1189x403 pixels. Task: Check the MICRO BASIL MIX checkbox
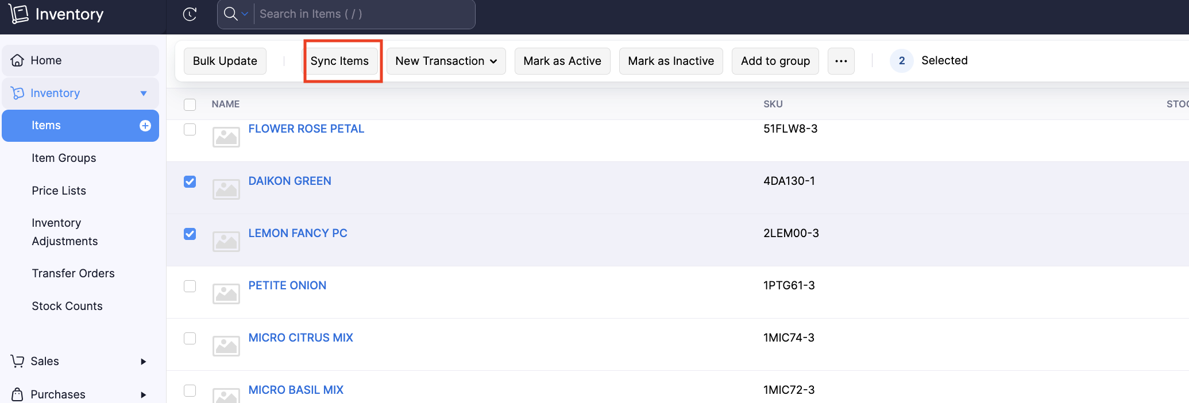pyautogui.click(x=190, y=390)
